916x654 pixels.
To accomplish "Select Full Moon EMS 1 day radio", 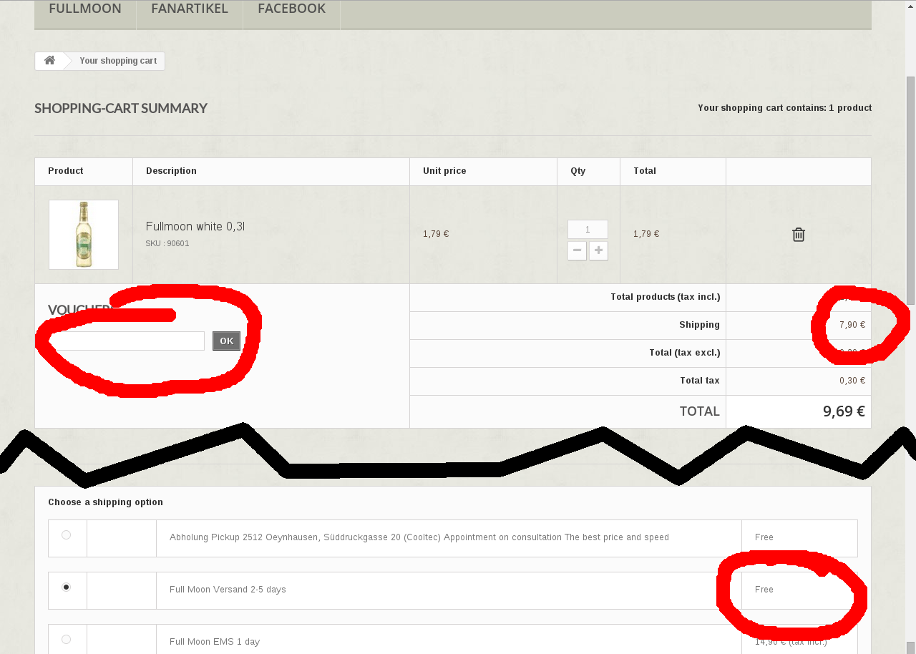I will (67, 639).
